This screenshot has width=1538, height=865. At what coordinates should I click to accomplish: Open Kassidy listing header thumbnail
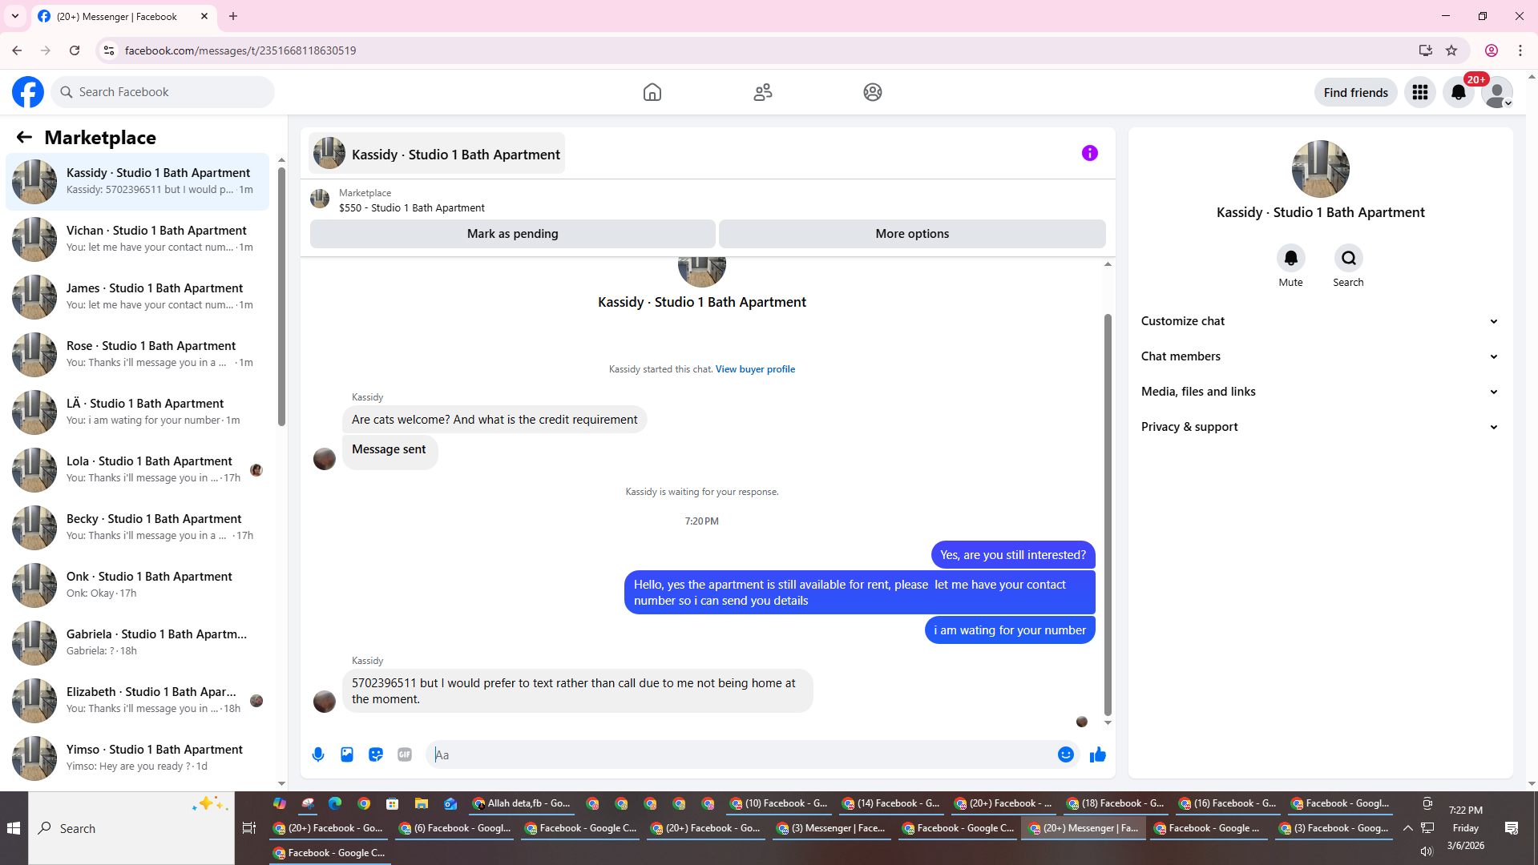329,153
